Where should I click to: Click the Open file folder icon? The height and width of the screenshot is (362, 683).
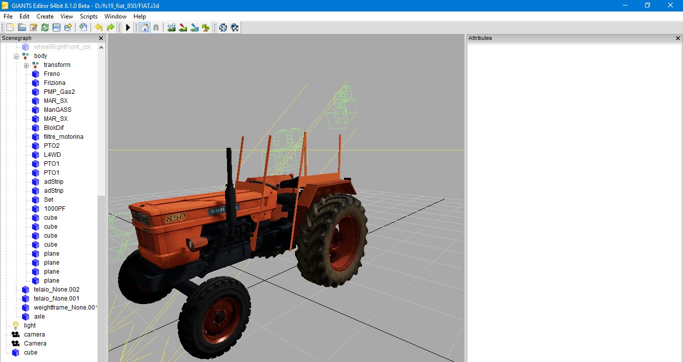21,27
